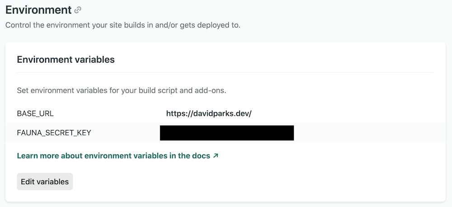The image size is (452, 207).
Task: Click the word 'Edit' on the gray button
Action: coord(28,182)
